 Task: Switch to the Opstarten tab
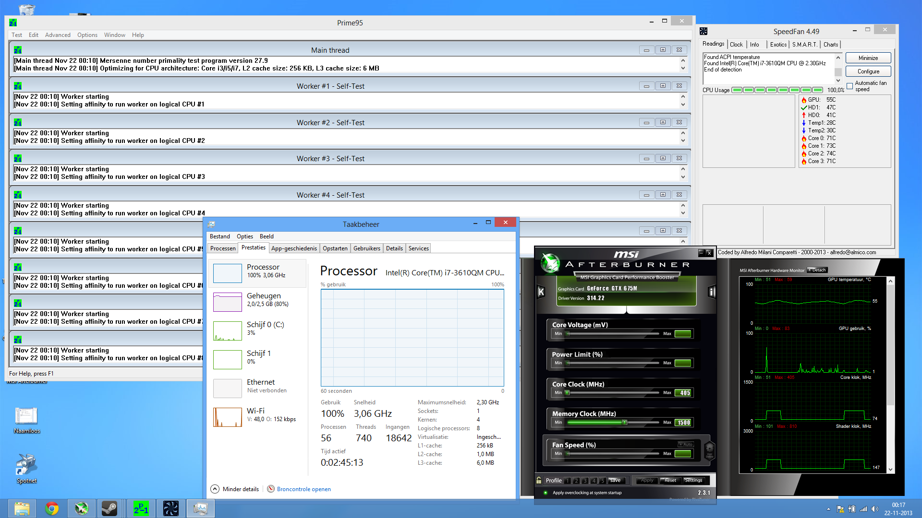[x=335, y=248]
